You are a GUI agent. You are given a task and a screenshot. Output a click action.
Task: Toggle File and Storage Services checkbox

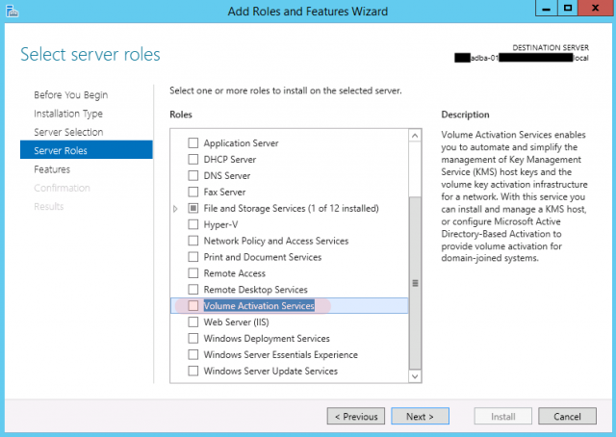192,208
